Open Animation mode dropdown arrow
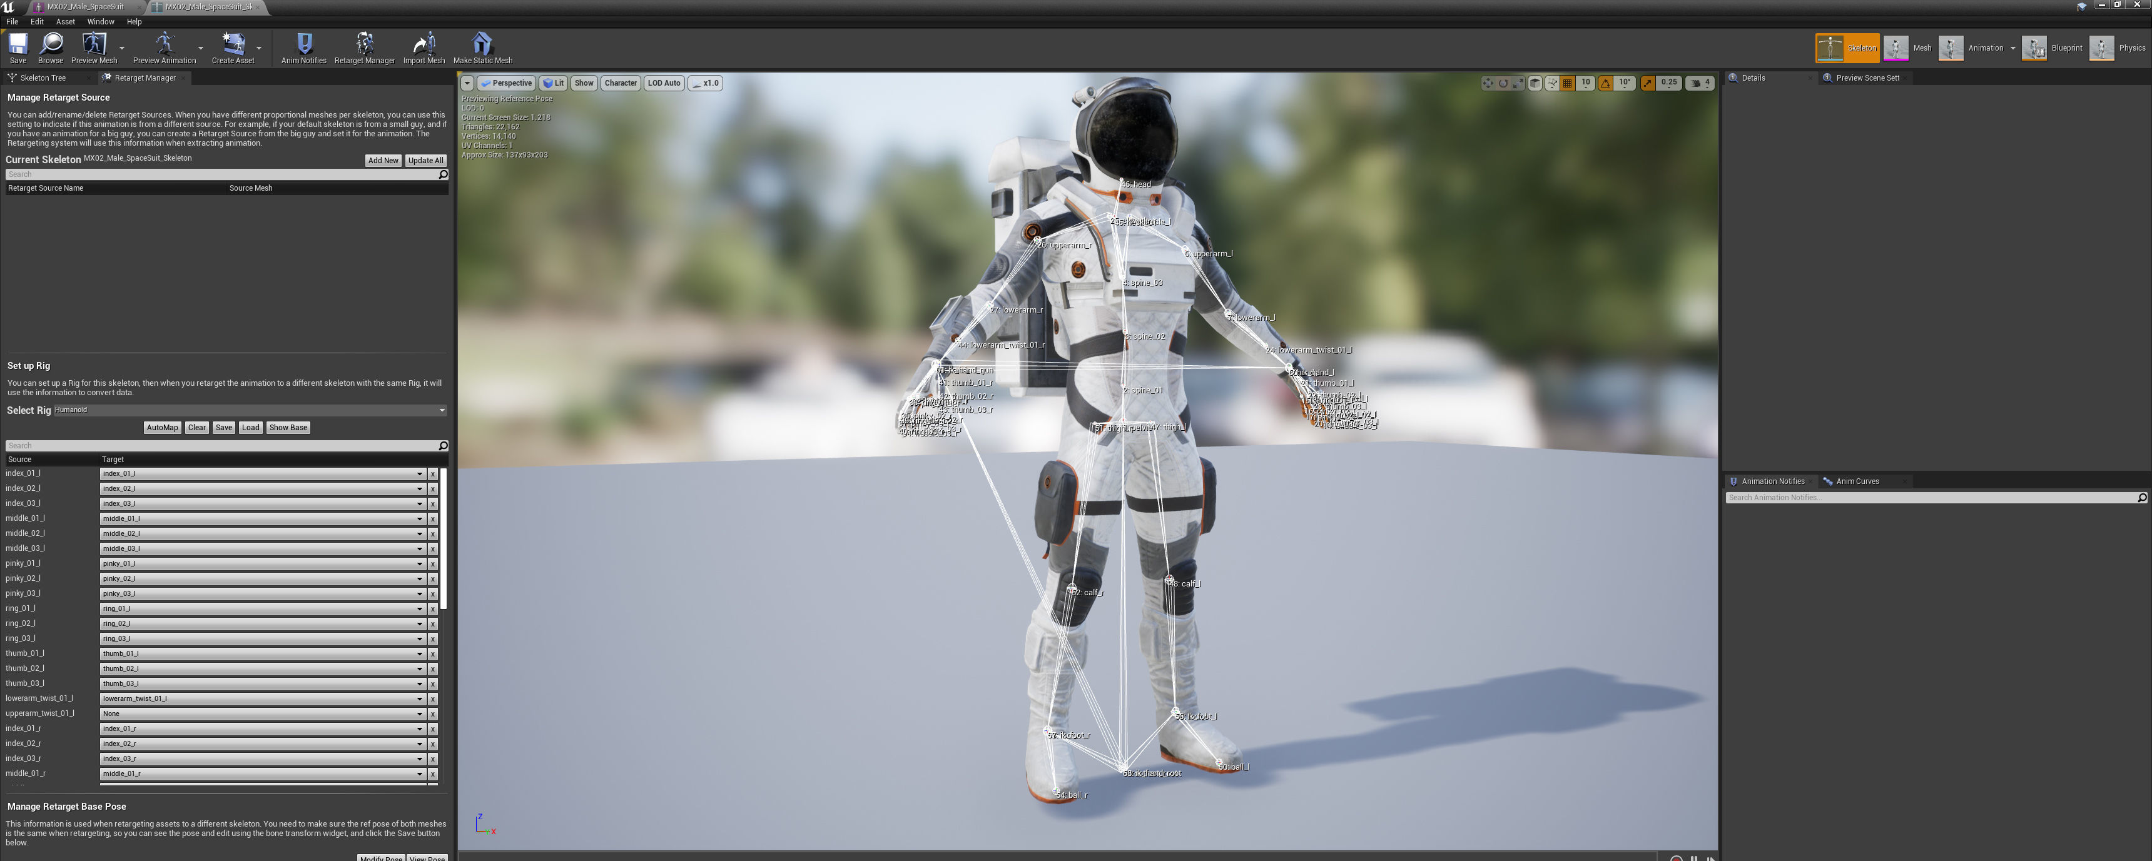This screenshot has width=2152, height=861. [x=2012, y=48]
